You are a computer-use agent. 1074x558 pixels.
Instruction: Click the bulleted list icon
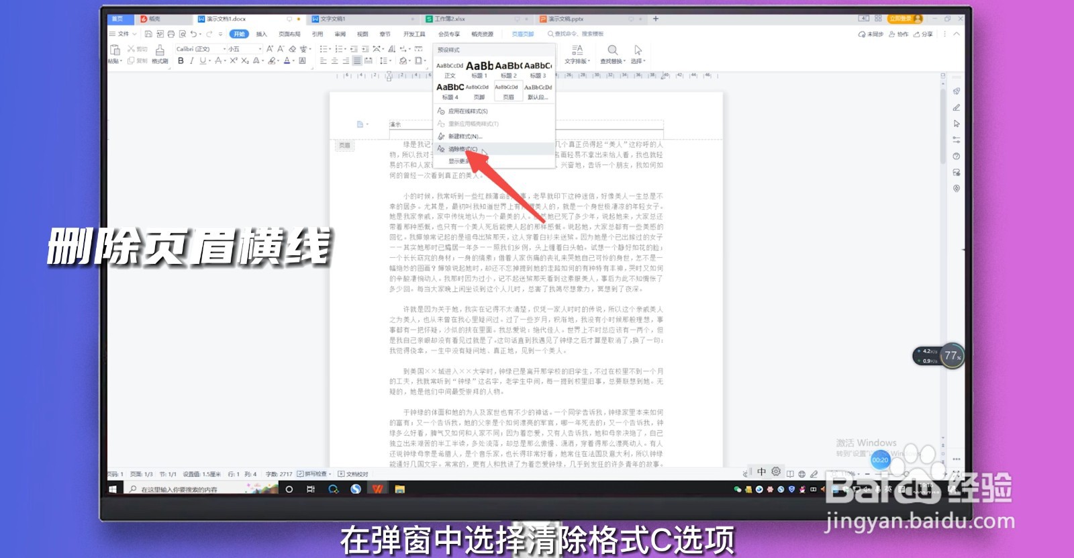pyautogui.click(x=324, y=49)
